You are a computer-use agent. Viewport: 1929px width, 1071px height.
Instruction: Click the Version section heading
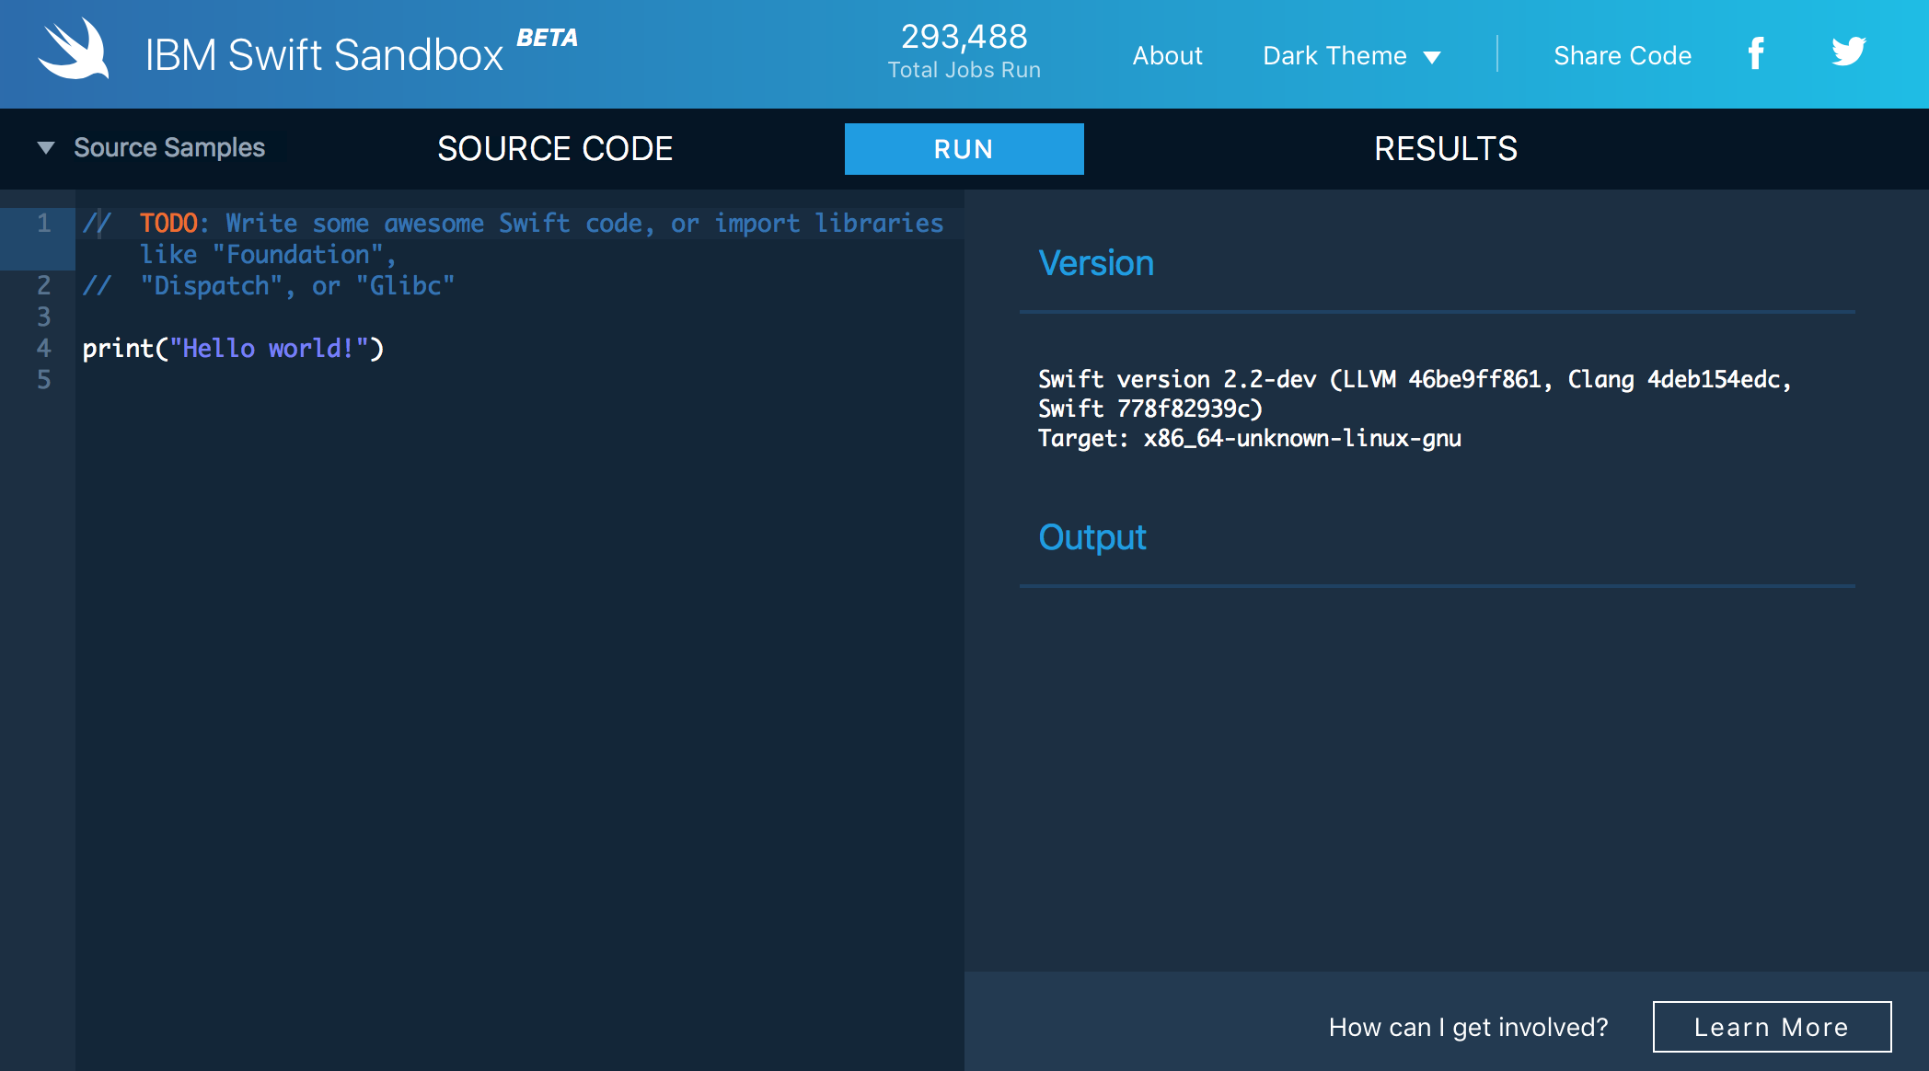point(1095,263)
